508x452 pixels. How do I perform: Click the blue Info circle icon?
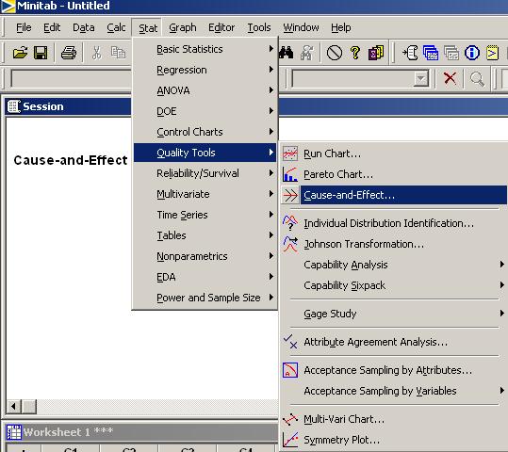[x=472, y=53]
